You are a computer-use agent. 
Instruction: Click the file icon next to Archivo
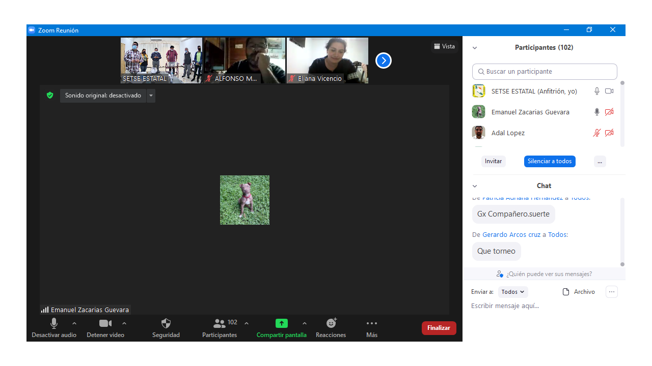565,292
